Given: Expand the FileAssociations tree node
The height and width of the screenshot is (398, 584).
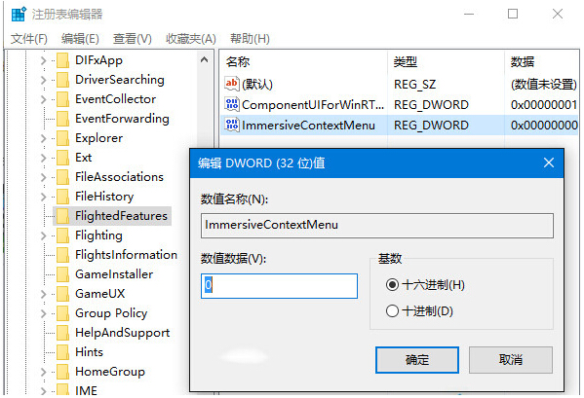Looking at the screenshot, I should pyautogui.click(x=43, y=177).
